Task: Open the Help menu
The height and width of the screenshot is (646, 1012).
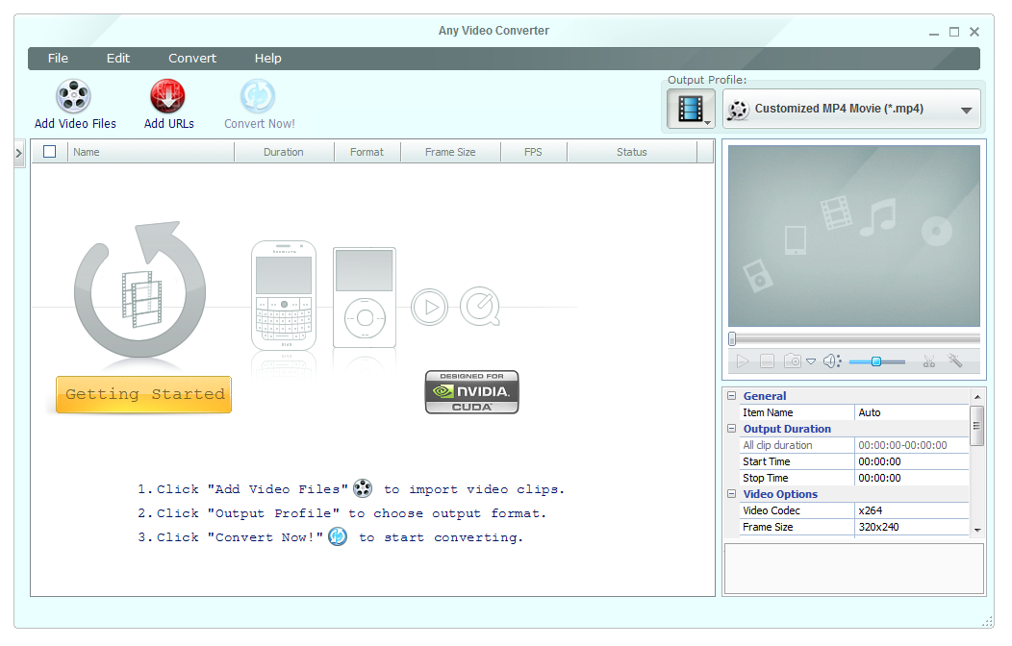Action: coord(267,58)
